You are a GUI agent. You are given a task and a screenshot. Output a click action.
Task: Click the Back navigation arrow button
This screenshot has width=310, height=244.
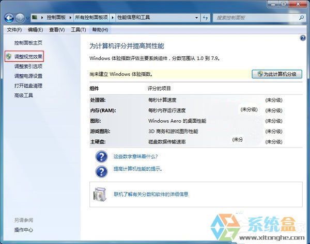(x=9, y=18)
